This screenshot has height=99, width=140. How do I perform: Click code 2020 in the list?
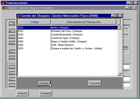pos(20,31)
